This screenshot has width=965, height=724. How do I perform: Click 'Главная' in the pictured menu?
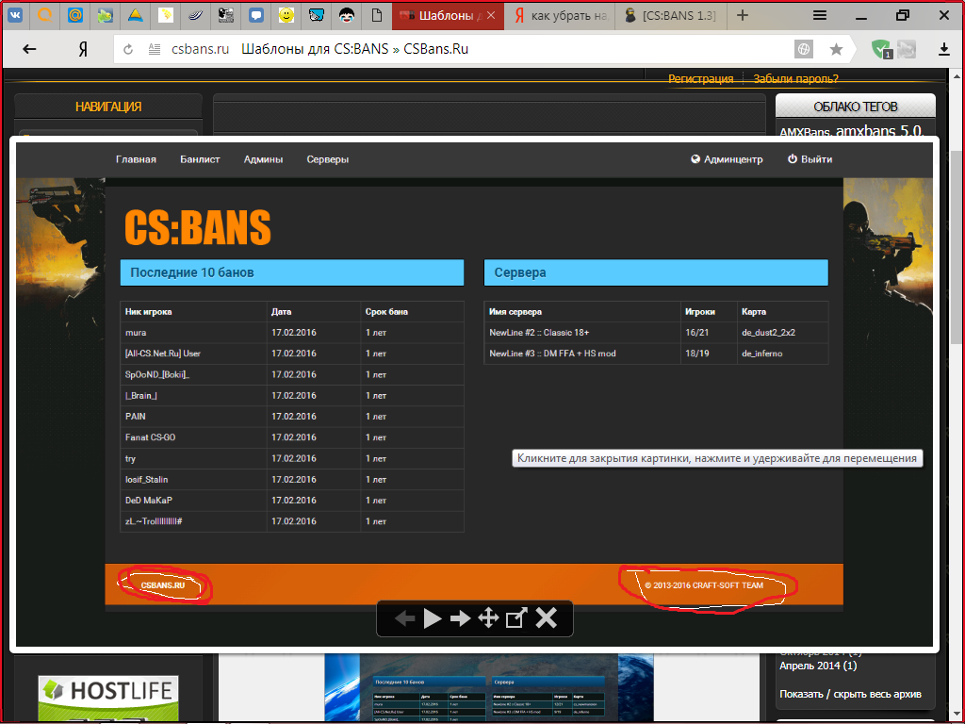click(x=136, y=158)
